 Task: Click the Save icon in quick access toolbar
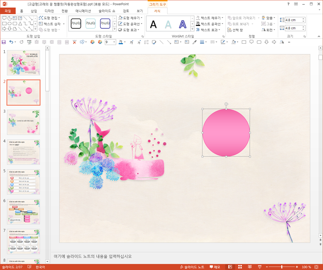(x=3, y=42)
